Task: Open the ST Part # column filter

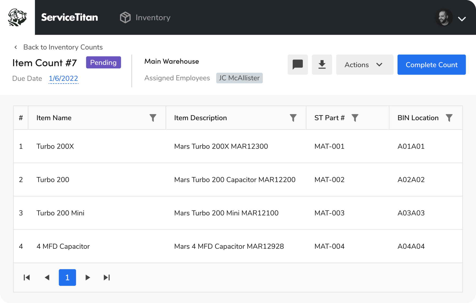Action: [355, 118]
